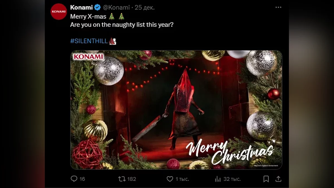This screenshot has width=334, height=188.
Task: Open the Merry Christmas Pyramid Head image
Action: point(176,111)
